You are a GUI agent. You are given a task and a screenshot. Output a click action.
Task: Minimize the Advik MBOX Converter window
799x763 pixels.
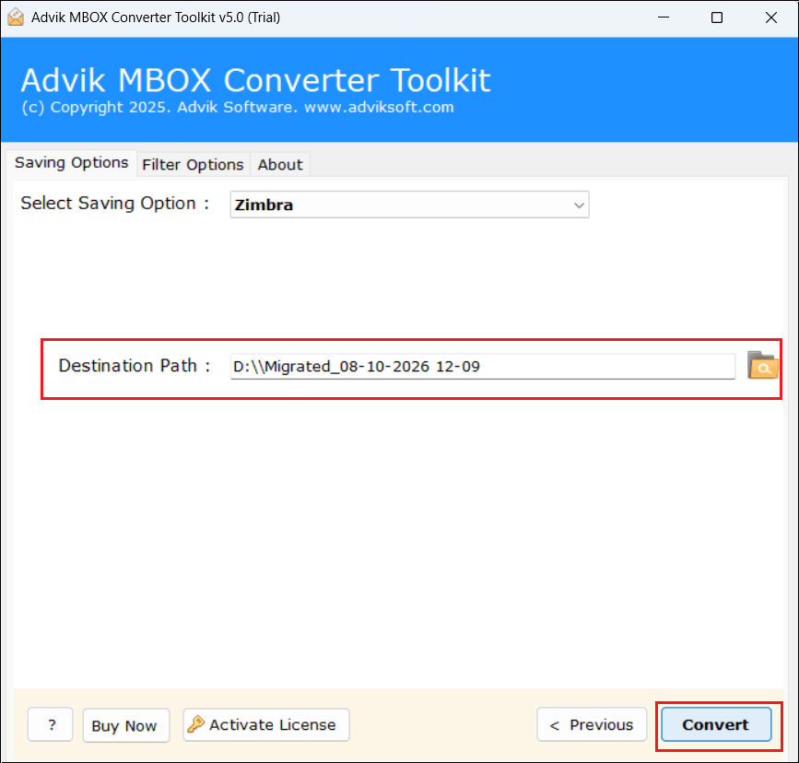663,18
